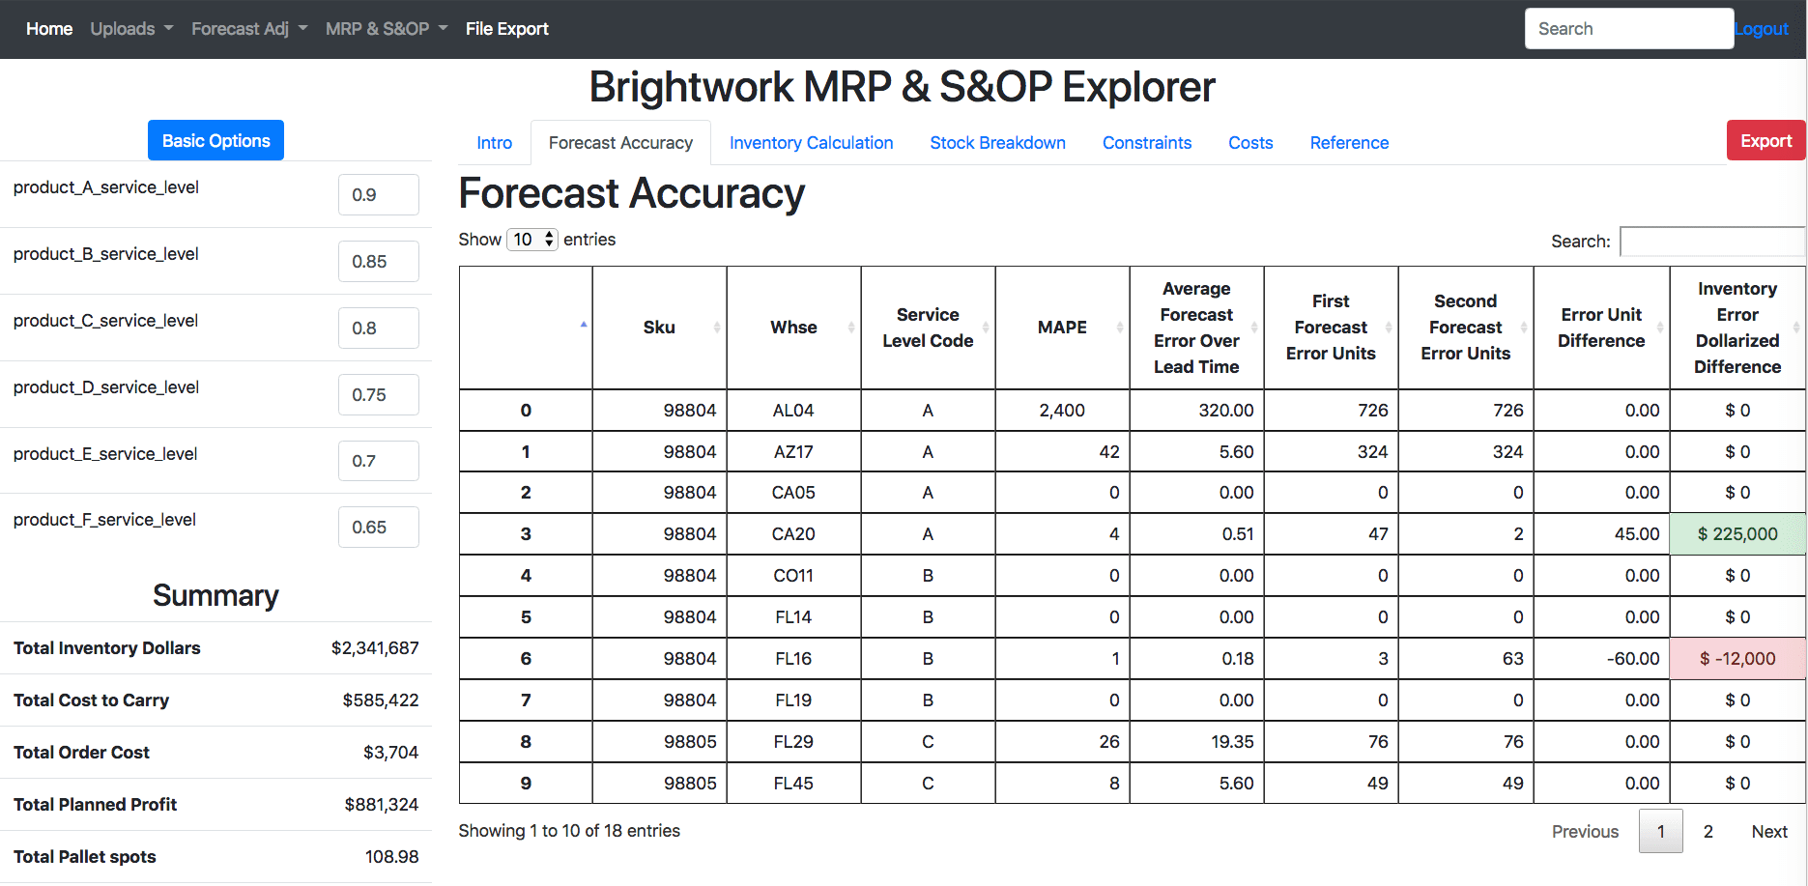The height and width of the screenshot is (886, 1808).
Task: Edit the product_A_service_level value field
Action: pos(378,194)
